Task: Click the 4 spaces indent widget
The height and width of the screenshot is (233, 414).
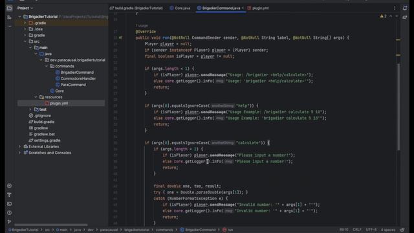Action: [x=388, y=230]
